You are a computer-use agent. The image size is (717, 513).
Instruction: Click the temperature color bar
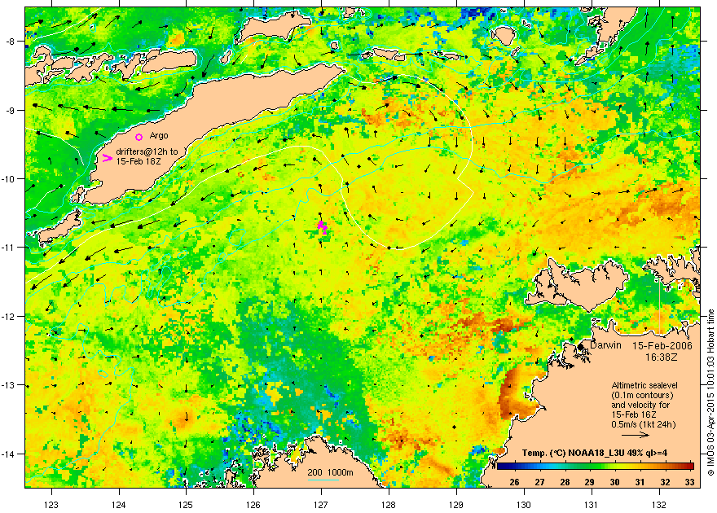(x=596, y=467)
